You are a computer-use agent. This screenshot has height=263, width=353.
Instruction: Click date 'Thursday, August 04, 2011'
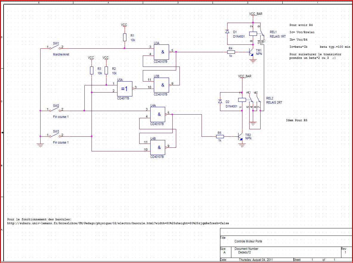(x=256, y=260)
